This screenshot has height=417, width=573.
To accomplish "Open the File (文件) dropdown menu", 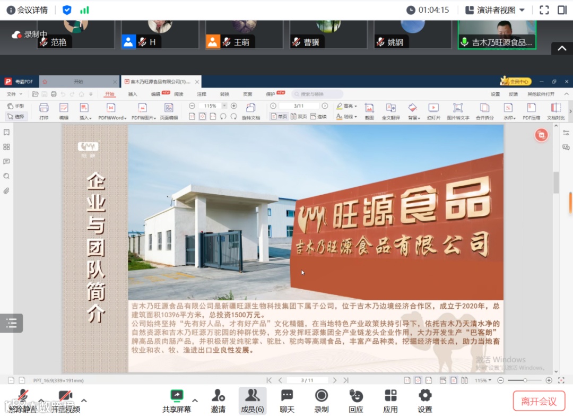I will 15,94.
